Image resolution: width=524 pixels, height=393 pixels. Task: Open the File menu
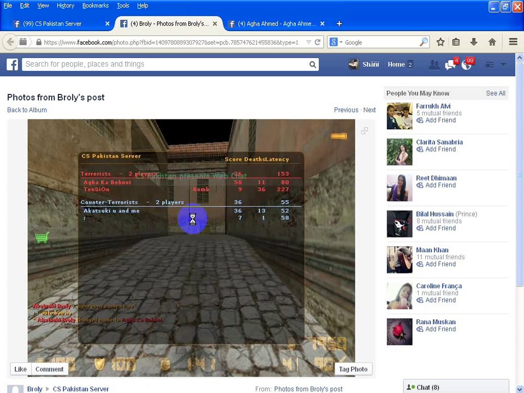click(8, 5)
